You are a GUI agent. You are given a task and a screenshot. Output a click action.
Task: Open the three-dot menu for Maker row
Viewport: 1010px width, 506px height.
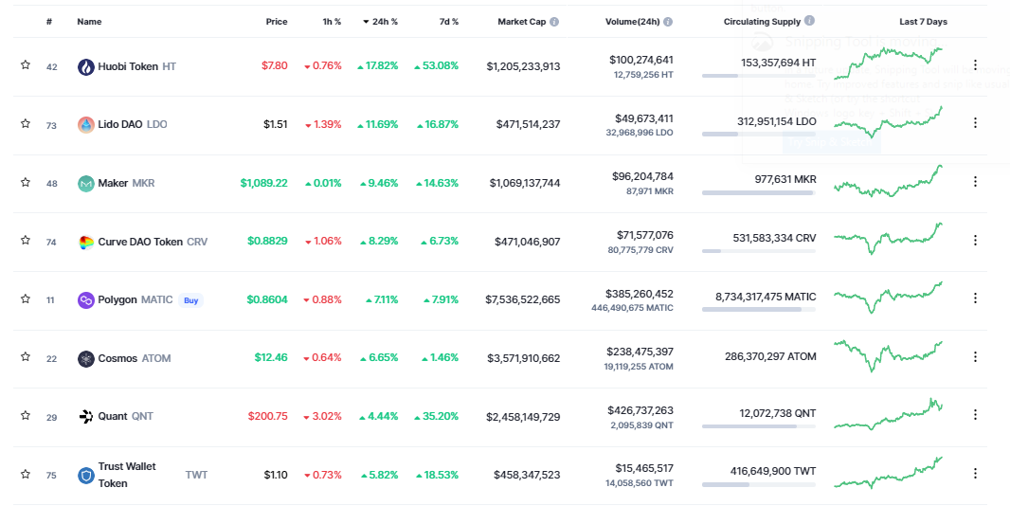pyautogui.click(x=975, y=183)
